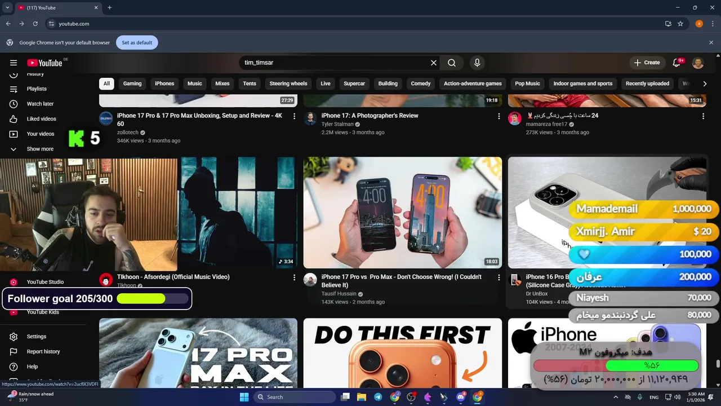The height and width of the screenshot is (406, 721).
Task: Select the Music filter chip
Action: (195, 83)
